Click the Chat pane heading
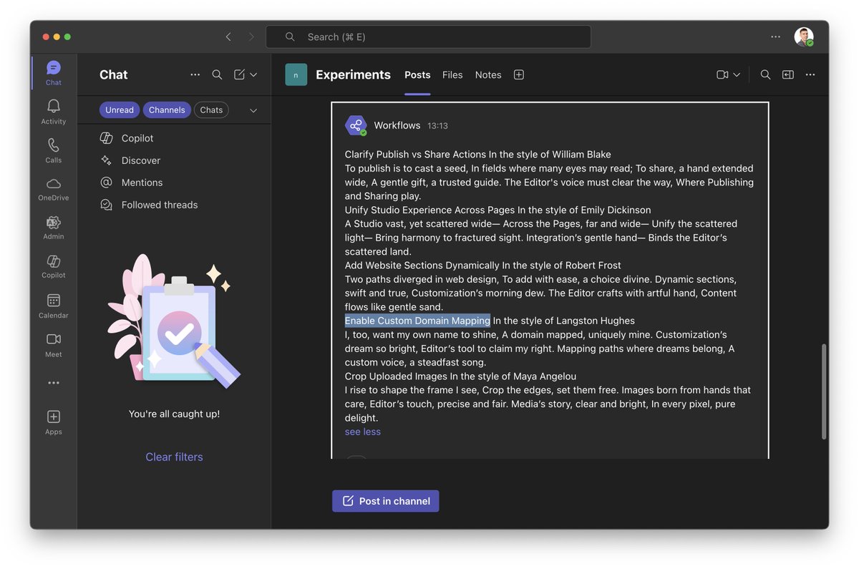The image size is (859, 569). (x=114, y=74)
